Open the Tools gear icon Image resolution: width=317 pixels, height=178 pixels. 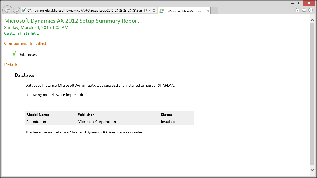310,10
